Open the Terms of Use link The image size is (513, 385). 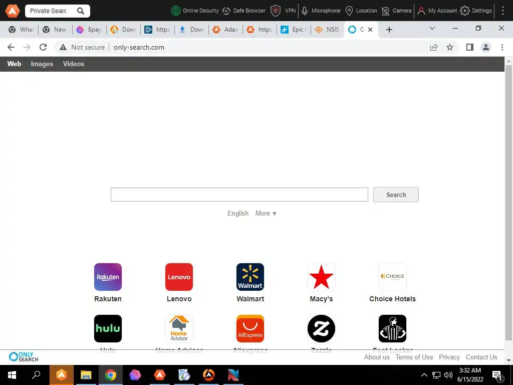(x=414, y=357)
